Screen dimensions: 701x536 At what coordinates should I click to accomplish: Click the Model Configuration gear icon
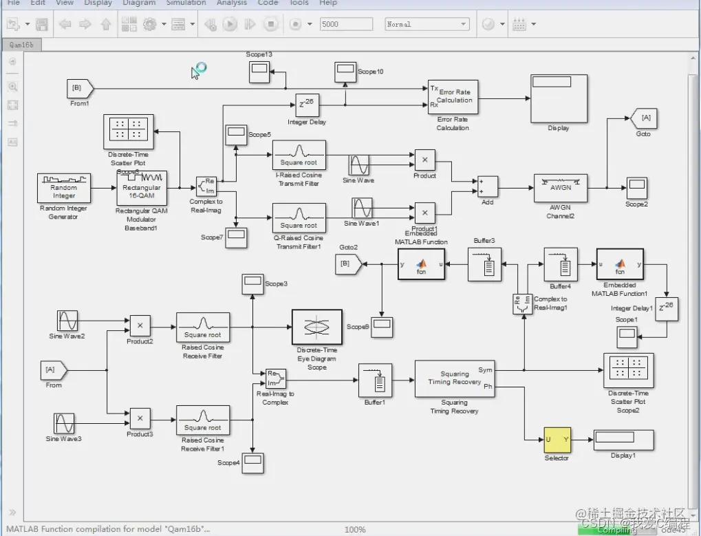tap(150, 24)
